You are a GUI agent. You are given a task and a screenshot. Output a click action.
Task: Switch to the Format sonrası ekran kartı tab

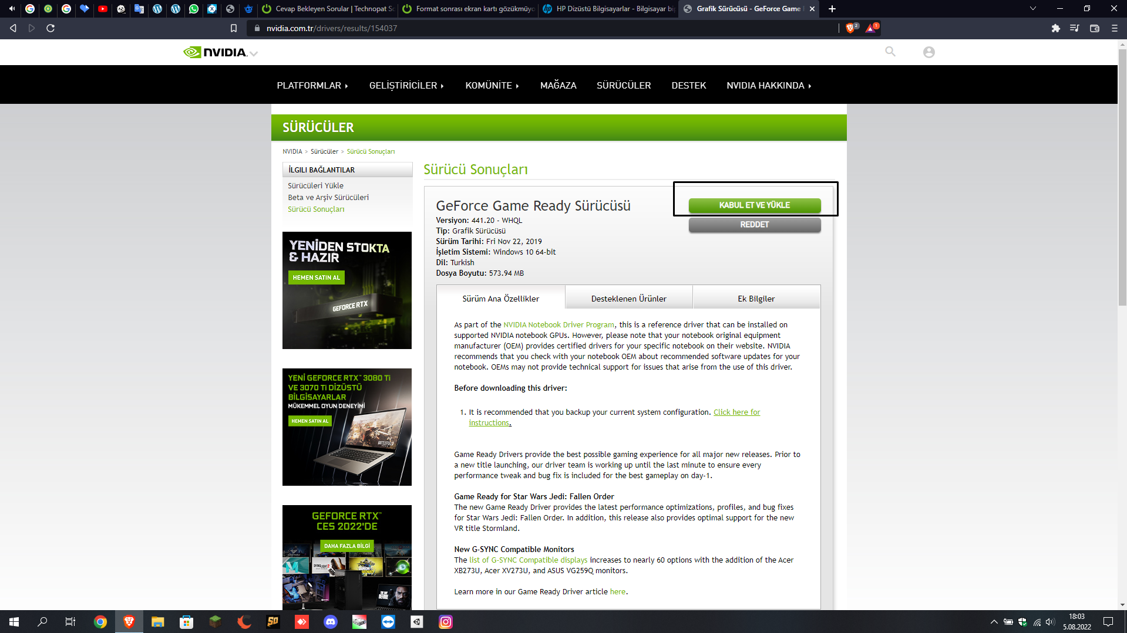coord(468,9)
